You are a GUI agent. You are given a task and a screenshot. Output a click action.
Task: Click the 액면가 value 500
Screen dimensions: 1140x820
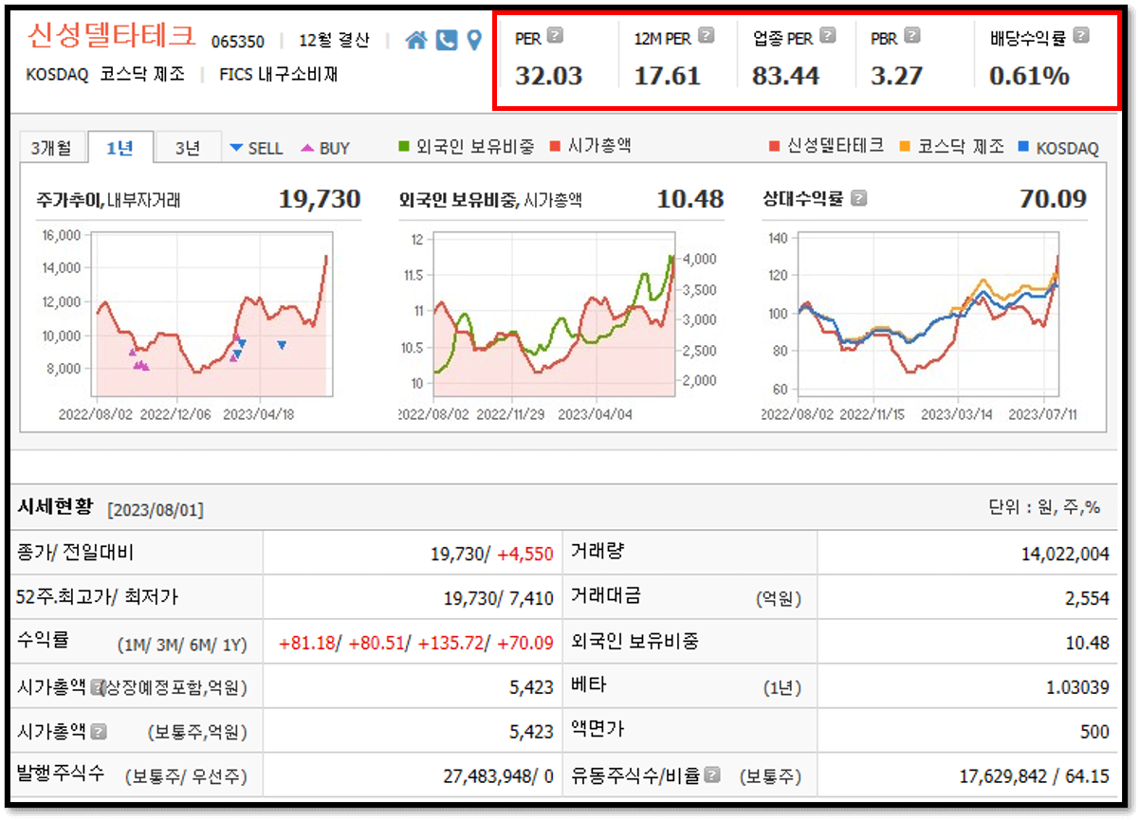tap(1094, 731)
